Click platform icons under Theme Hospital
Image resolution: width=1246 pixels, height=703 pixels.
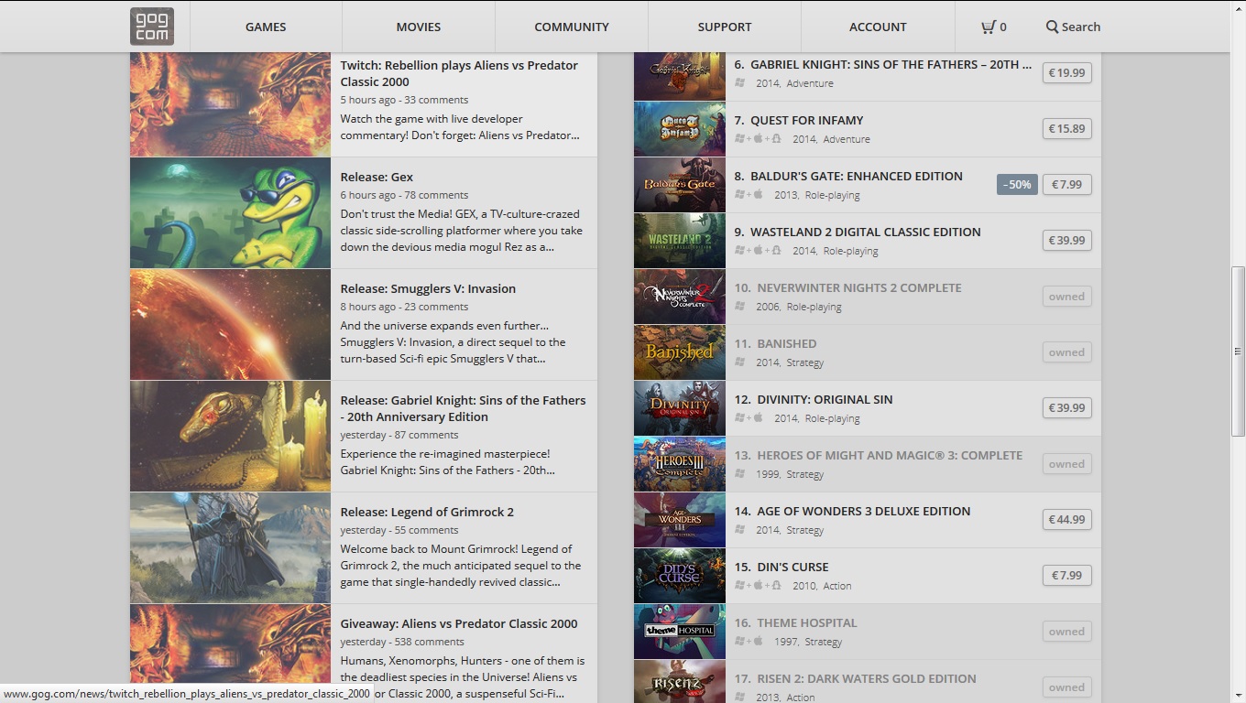point(749,642)
